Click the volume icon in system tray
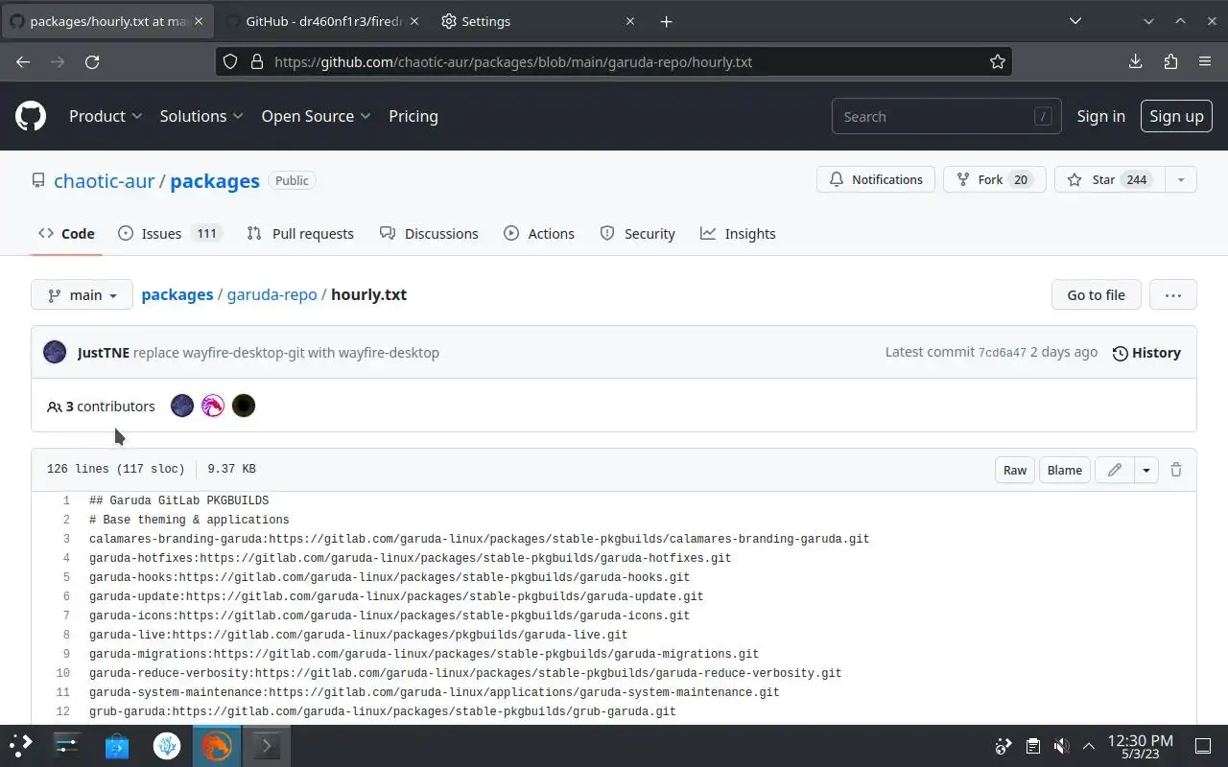The image size is (1228, 767). (1061, 746)
